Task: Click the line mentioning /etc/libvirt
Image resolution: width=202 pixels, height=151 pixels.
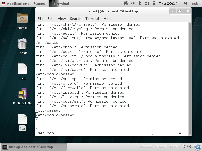Action: (x=80, y=97)
